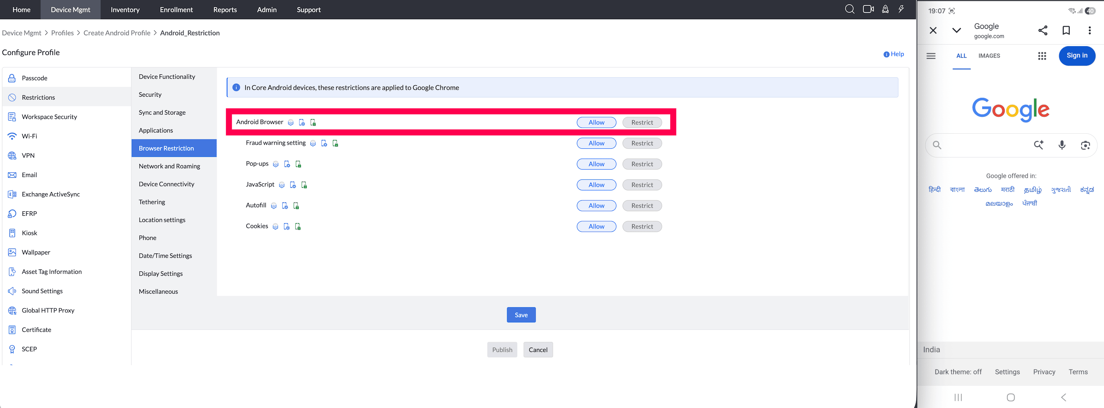
Task: Set JavaScript option to Restrict
Action: click(x=642, y=185)
